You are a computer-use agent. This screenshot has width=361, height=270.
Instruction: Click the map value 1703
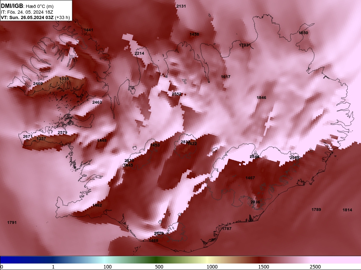[x=244, y=45]
